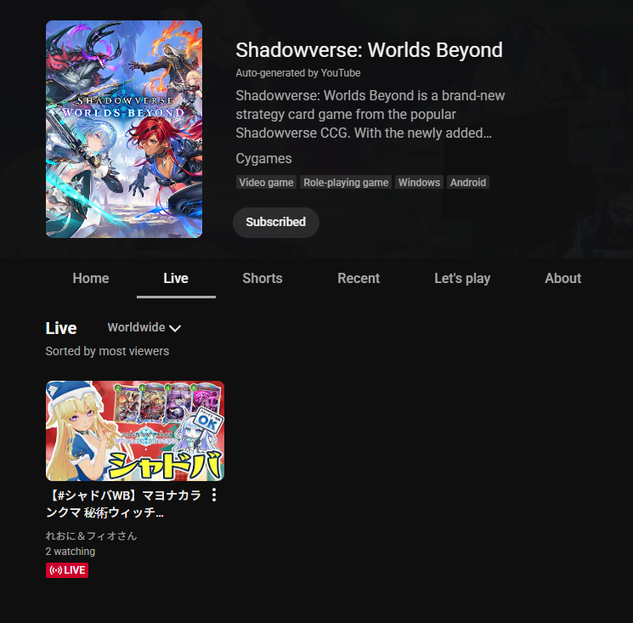
Task: Open the Video game tag
Action: 266,182
